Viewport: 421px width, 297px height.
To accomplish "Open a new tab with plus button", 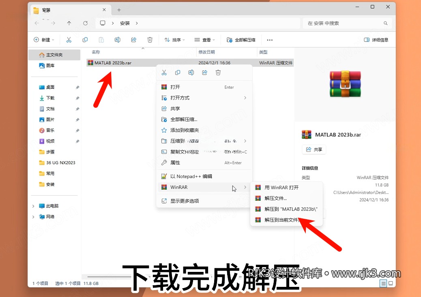I will (x=119, y=10).
